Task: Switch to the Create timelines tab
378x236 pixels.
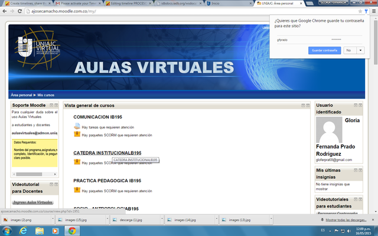Action: (28, 4)
